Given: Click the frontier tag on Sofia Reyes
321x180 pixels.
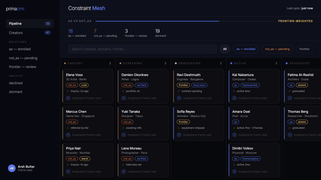Looking at the screenshot, I should click(x=183, y=122).
